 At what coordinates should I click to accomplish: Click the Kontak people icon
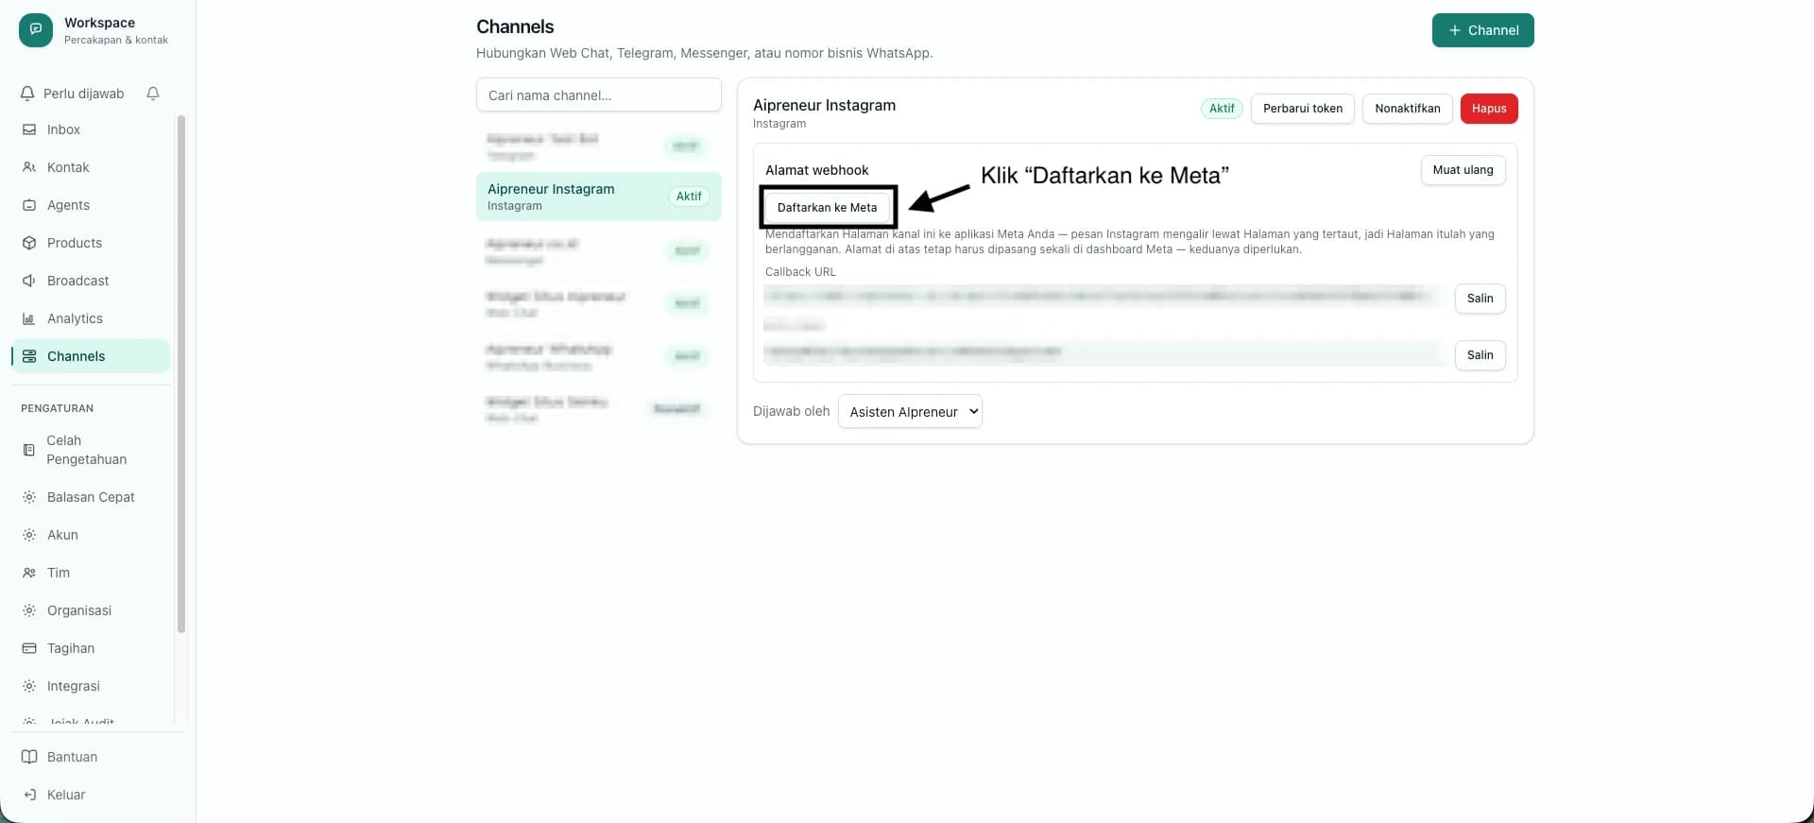pyautogui.click(x=29, y=167)
